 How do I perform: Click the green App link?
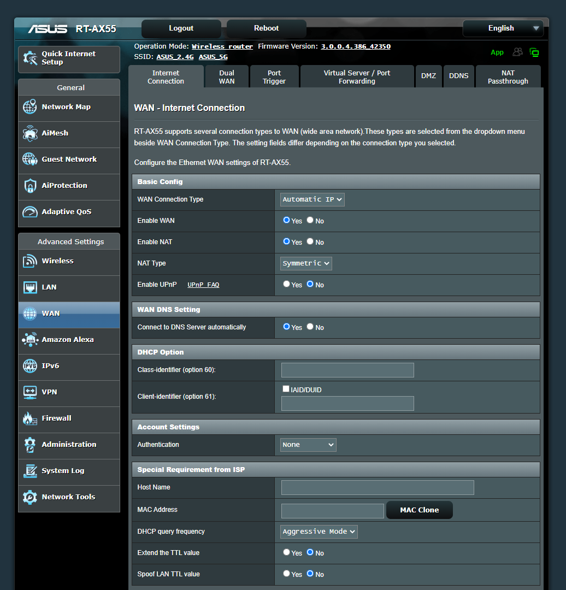(x=497, y=52)
